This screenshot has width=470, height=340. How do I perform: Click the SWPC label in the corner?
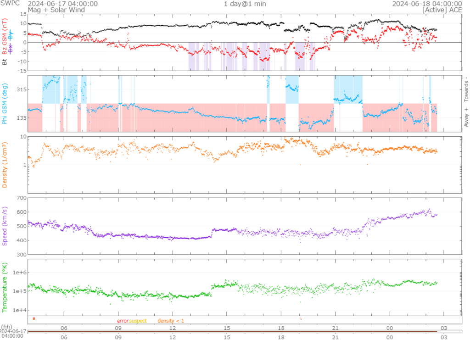coord(9,4)
